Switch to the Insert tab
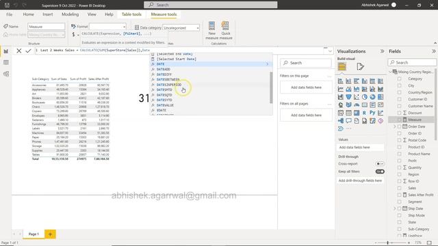 click(48, 14)
